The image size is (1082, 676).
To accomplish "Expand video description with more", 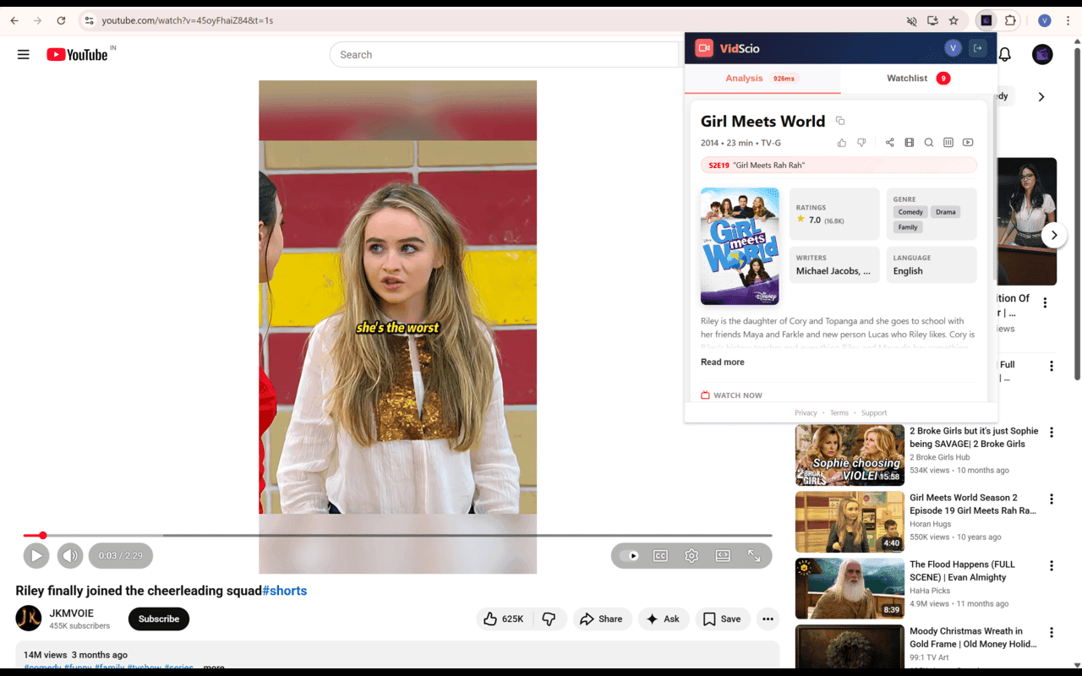I will (214, 668).
